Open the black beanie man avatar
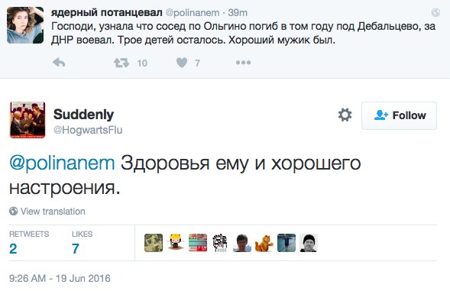 (x=309, y=243)
